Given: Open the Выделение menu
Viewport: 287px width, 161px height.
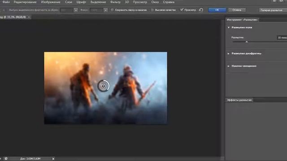Looking at the screenshot, I should point(98,2).
